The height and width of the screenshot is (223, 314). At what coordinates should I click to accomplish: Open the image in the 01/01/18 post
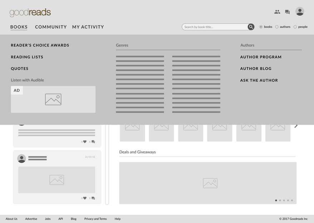click(x=57, y=180)
